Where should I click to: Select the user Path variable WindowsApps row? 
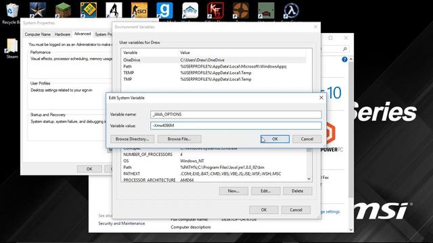pyautogui.click(x=214, y=66)
